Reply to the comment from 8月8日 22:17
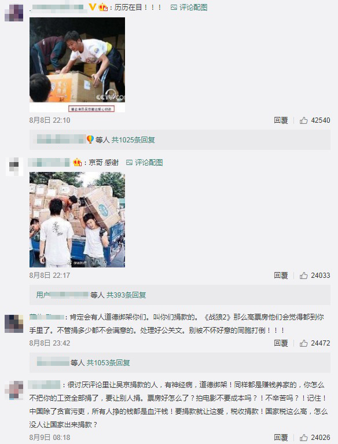The image size is (338, 444). tap(281, 275)
